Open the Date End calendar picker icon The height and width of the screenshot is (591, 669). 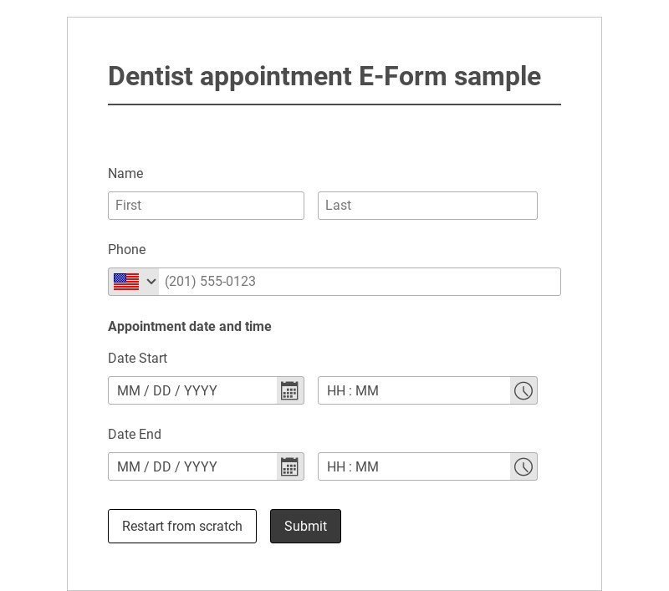click(x=289, y=466)
